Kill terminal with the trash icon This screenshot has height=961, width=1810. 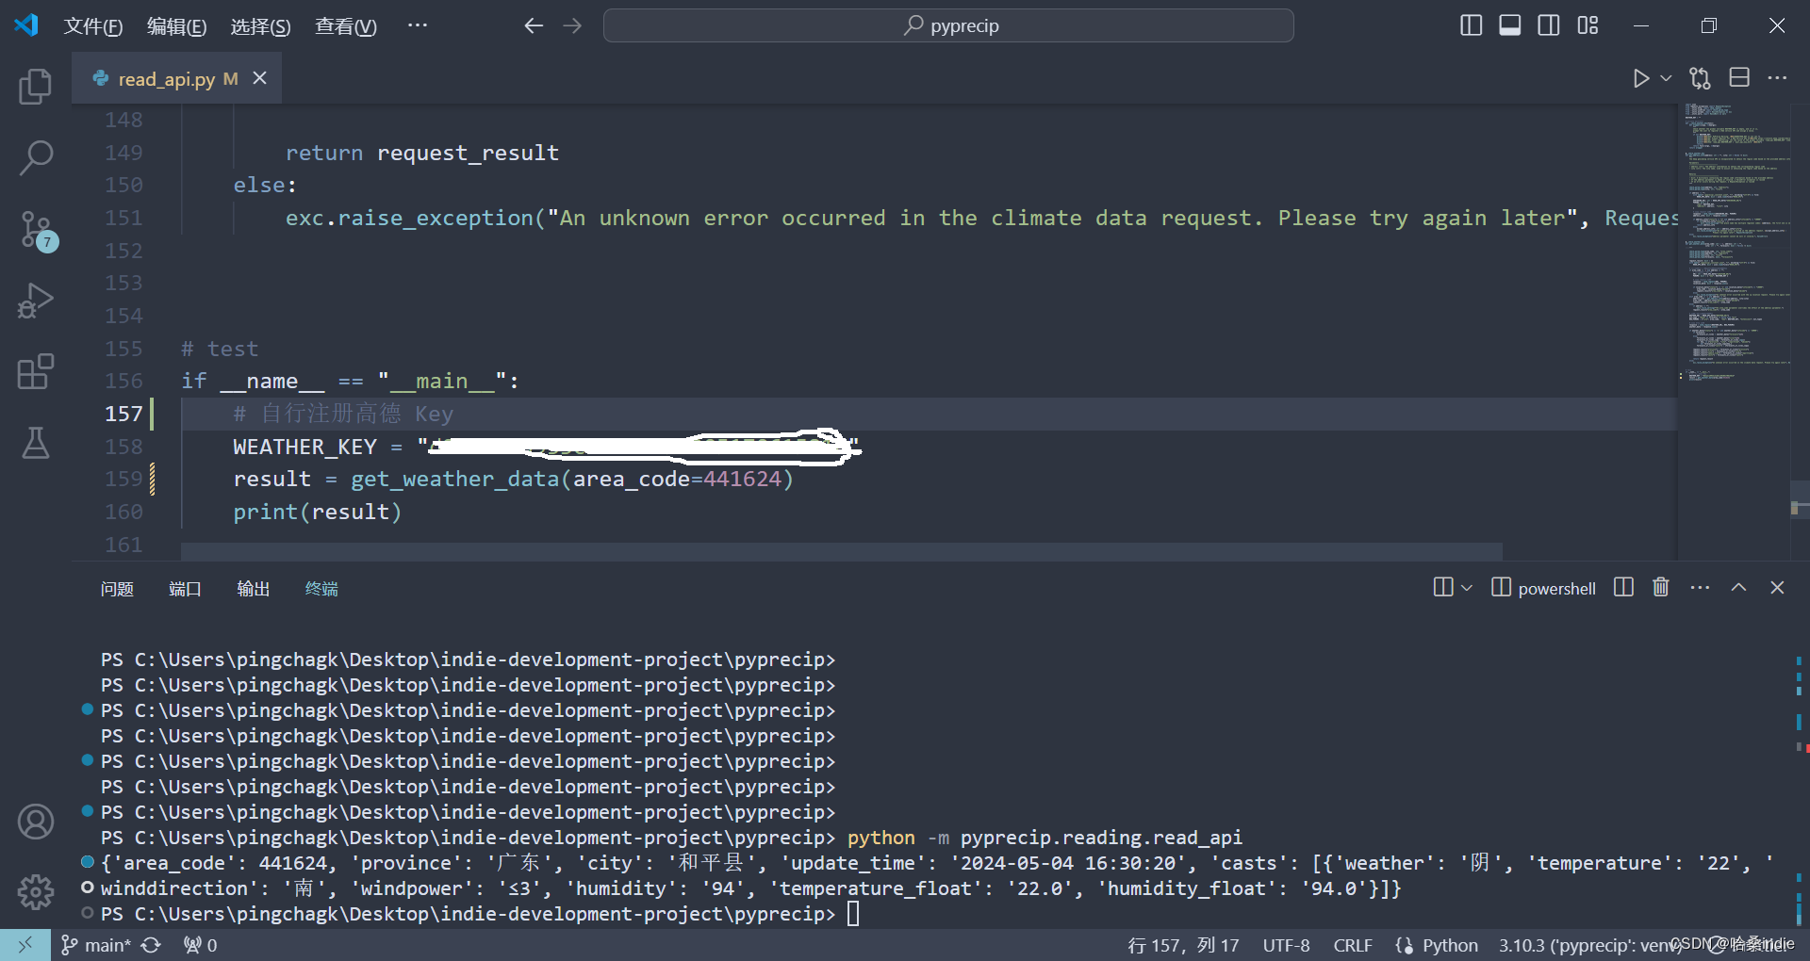1661,587
